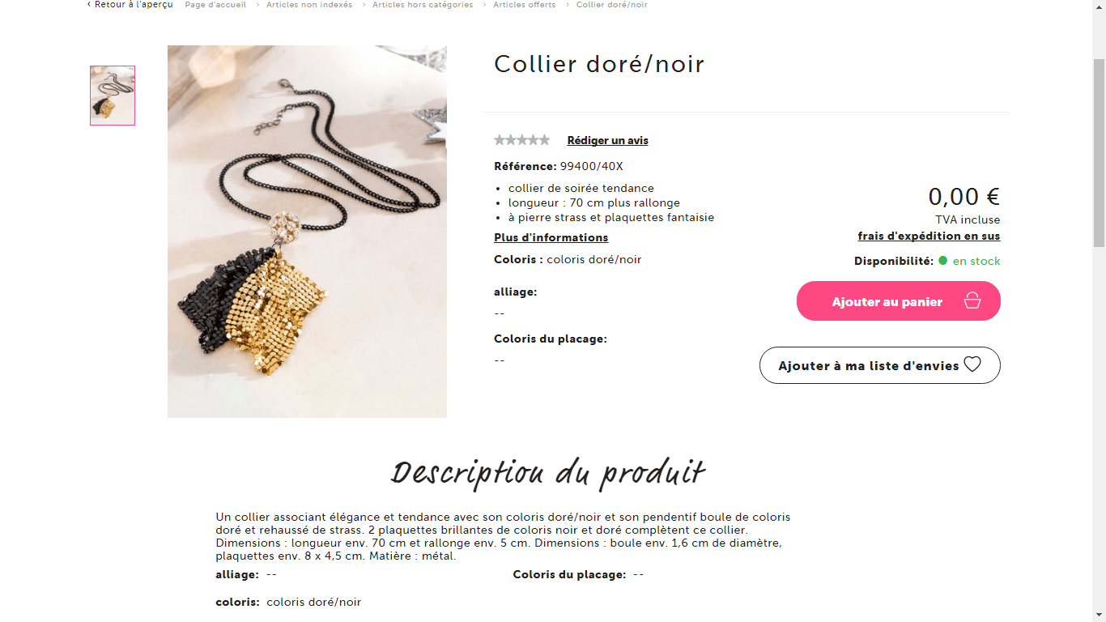This screenshot has width=1106, height=622.
Task: Open Articles non indexés breadcrumb
Action: click(309, 4)
